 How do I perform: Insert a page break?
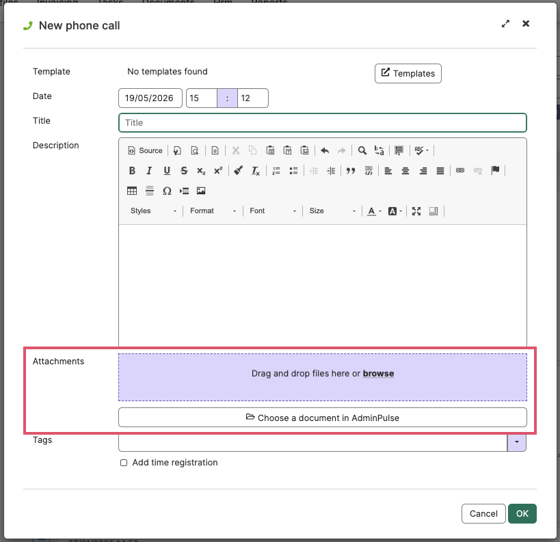click(184, 191)
